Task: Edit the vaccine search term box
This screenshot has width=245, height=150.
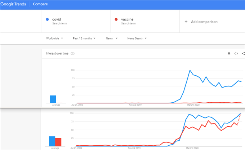Action: pyautogui.click(x=145, y=21)
